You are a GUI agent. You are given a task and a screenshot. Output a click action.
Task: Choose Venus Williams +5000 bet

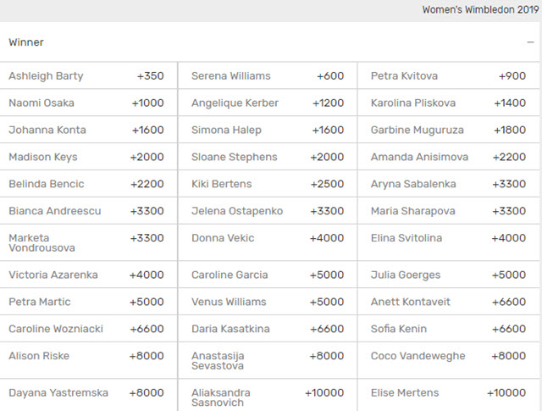pos(268,302)
